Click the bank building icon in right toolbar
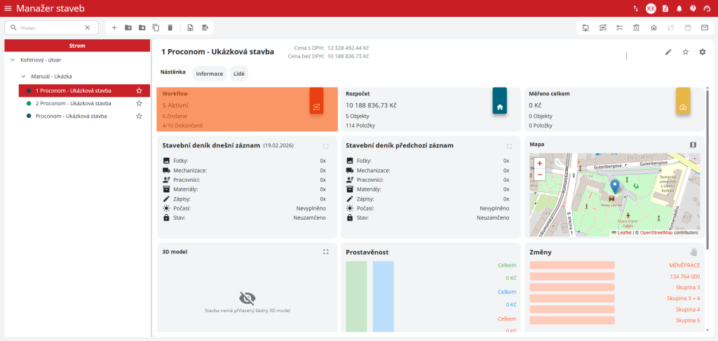 636,27
